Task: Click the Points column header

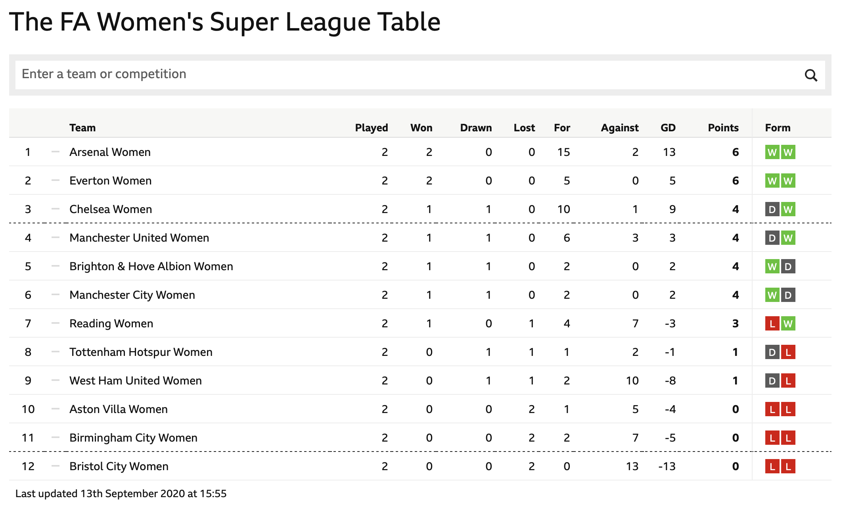Action: 723,128
